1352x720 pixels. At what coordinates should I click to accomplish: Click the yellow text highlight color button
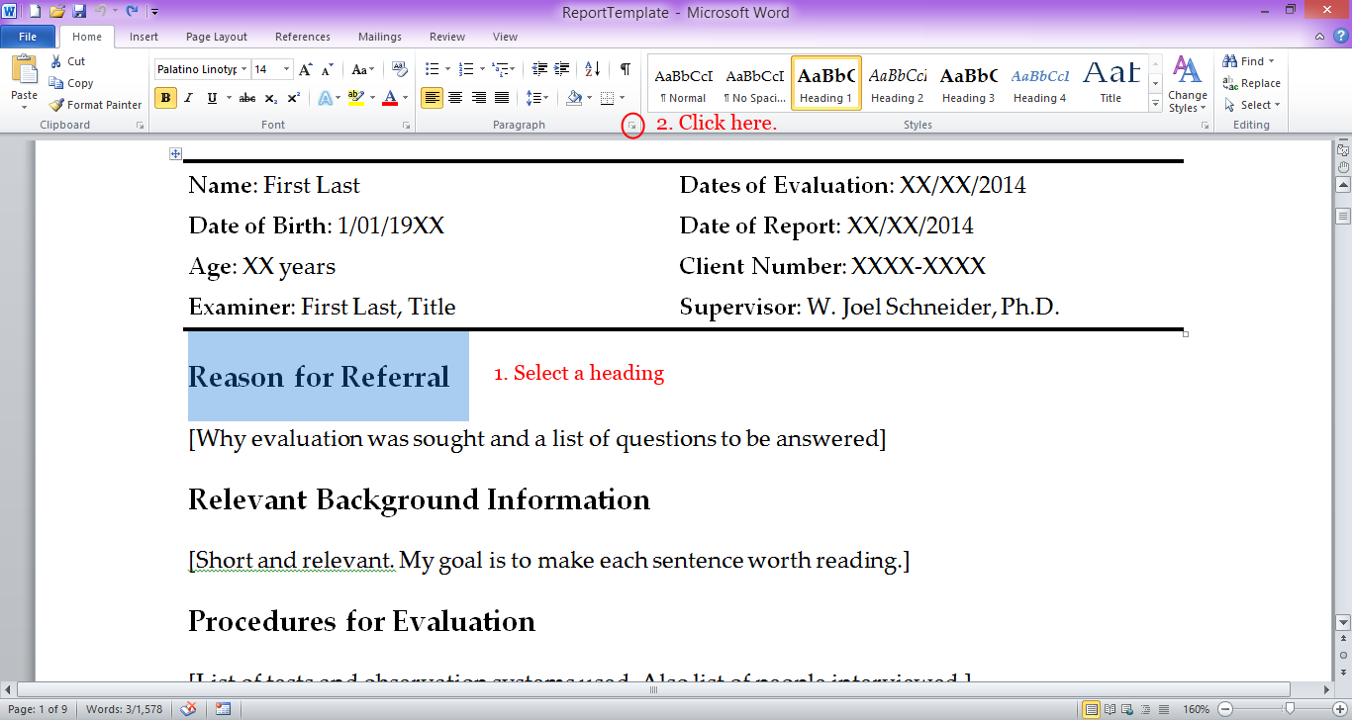coord(355,98)
